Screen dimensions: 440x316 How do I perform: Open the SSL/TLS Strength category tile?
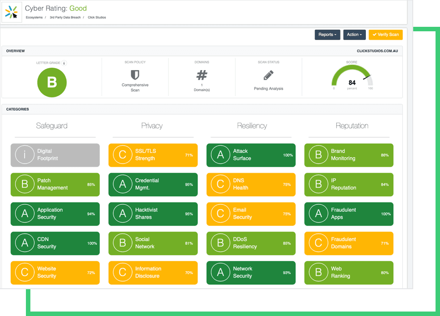click(x=153, y=155)
